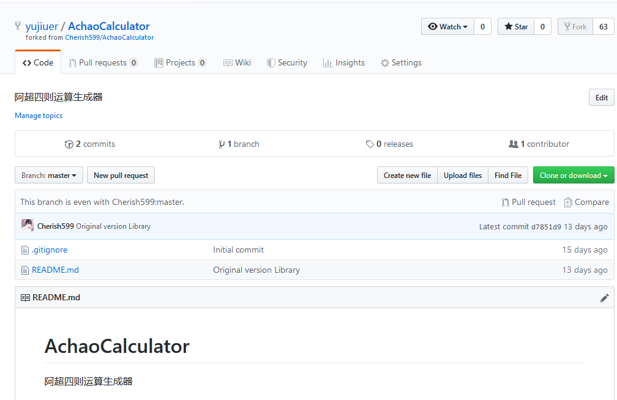Click the Star icon

509,26
